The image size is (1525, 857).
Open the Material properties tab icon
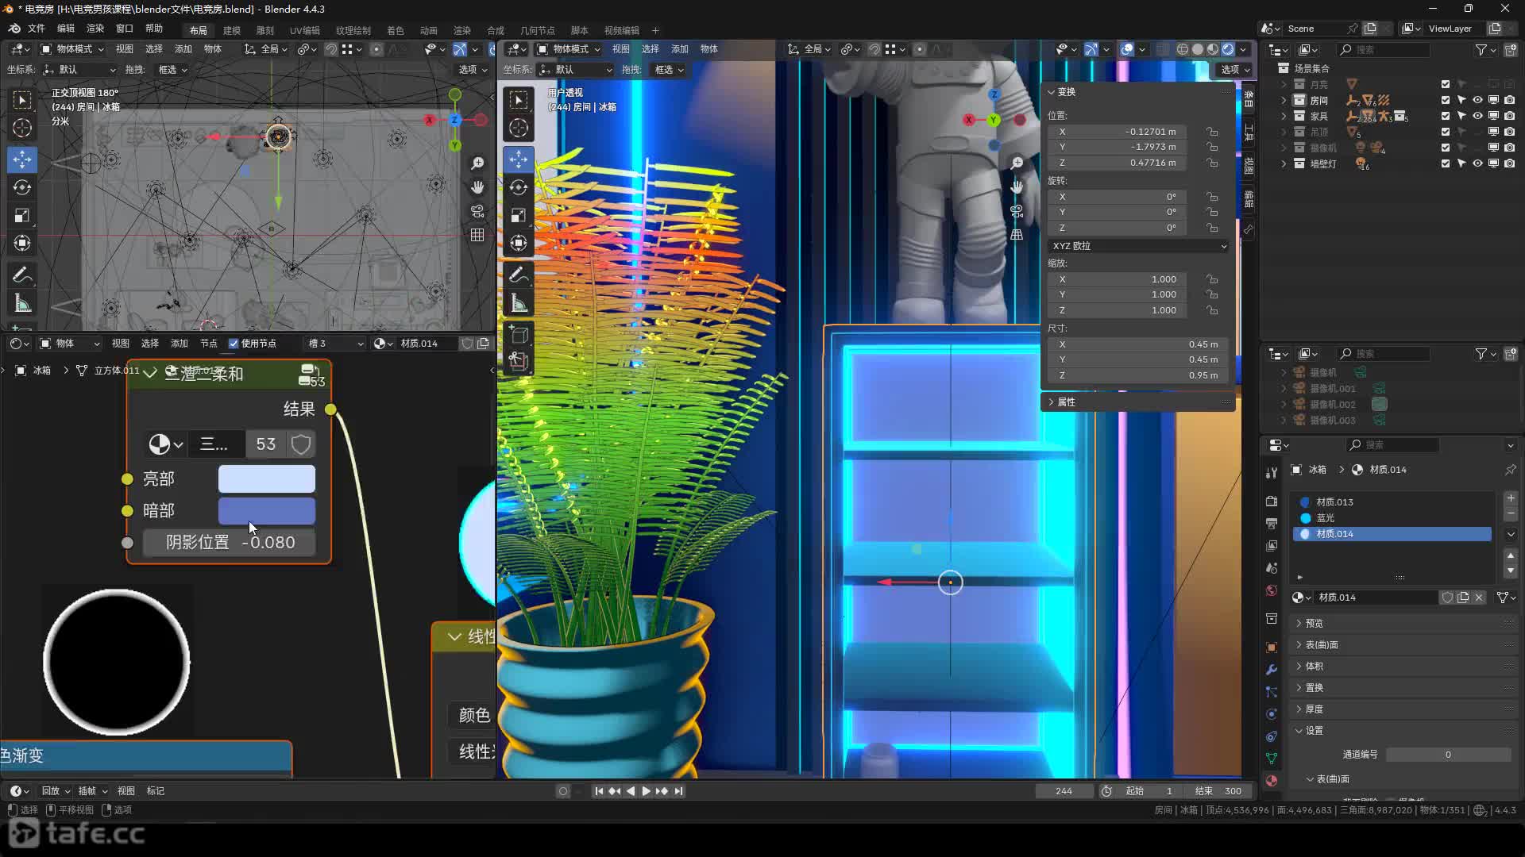[1272, 780]
